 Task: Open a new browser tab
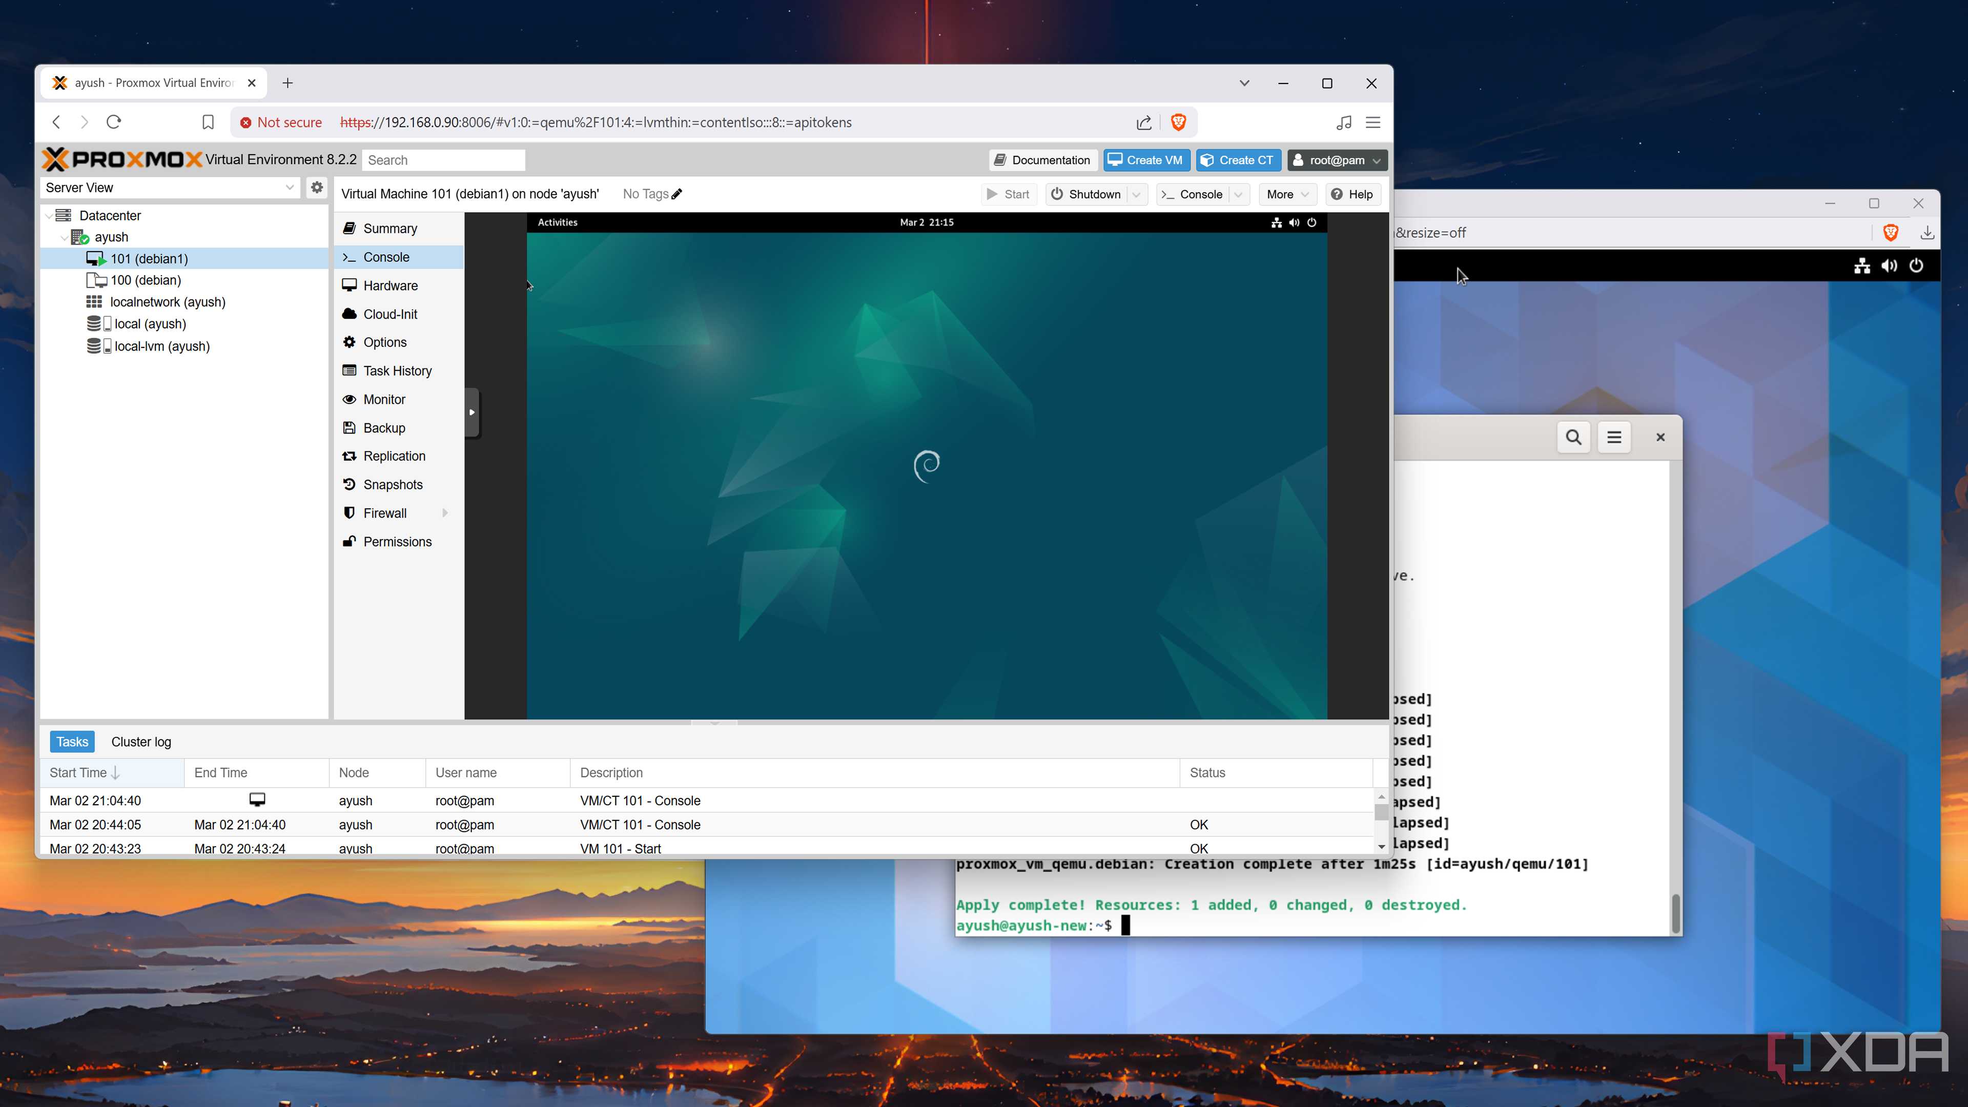287,83
